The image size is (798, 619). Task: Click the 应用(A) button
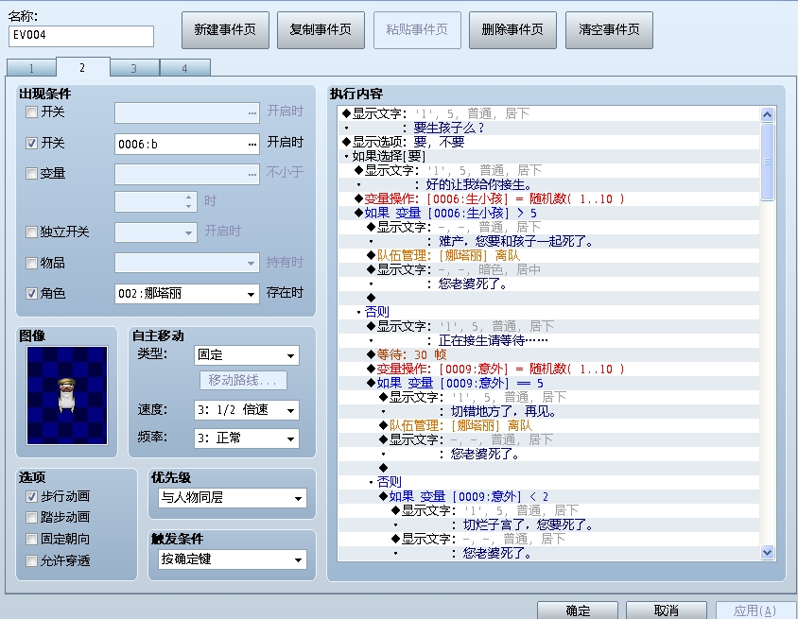(755, 610)
